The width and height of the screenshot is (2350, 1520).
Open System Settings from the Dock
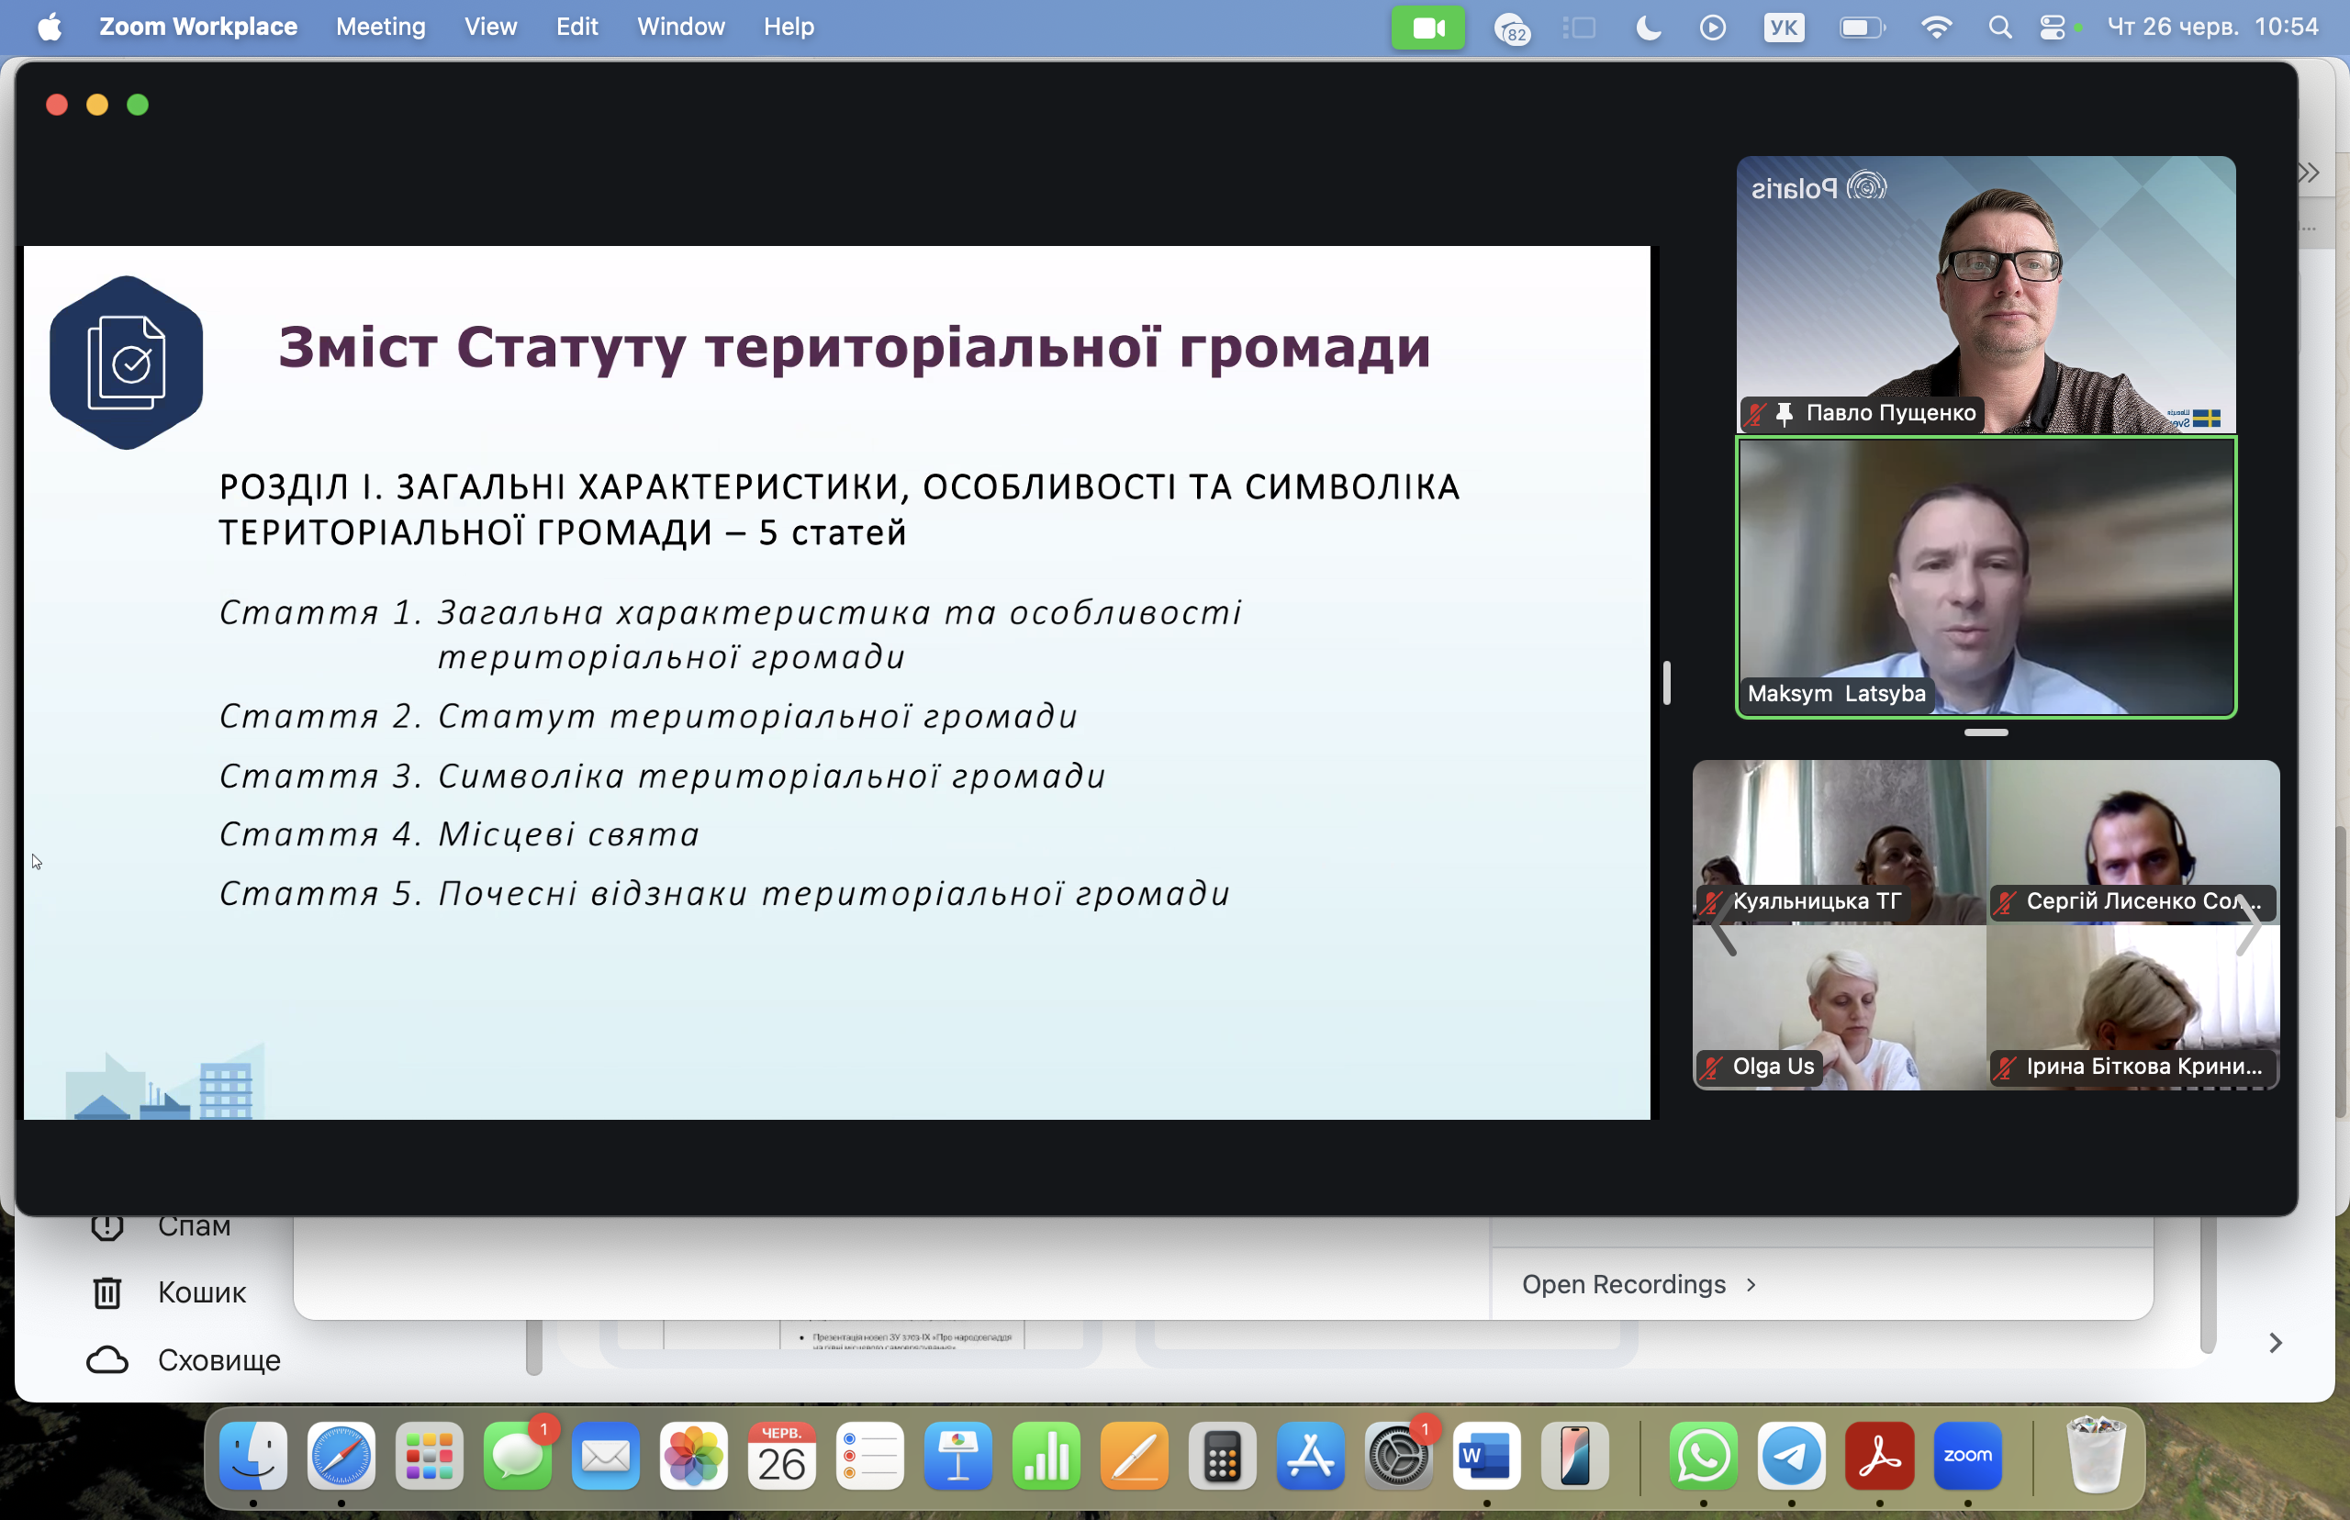pyautogui.click(x=1399, y=1456)
